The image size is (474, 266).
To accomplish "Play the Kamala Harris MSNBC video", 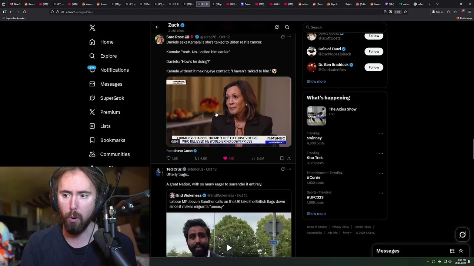I will 229,112.
